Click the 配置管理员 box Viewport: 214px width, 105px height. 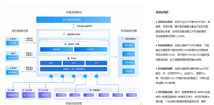tap(12, 72)
